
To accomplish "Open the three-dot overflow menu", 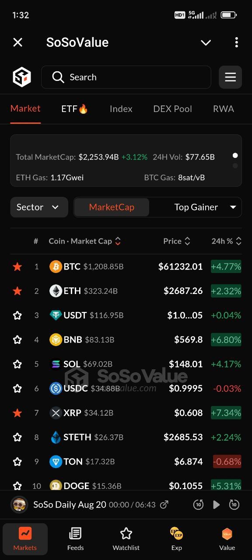I will [x=236, y=42].
